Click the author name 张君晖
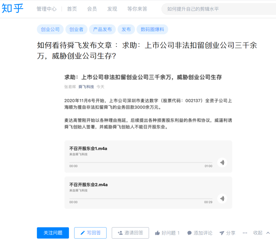 click(70, 87)
